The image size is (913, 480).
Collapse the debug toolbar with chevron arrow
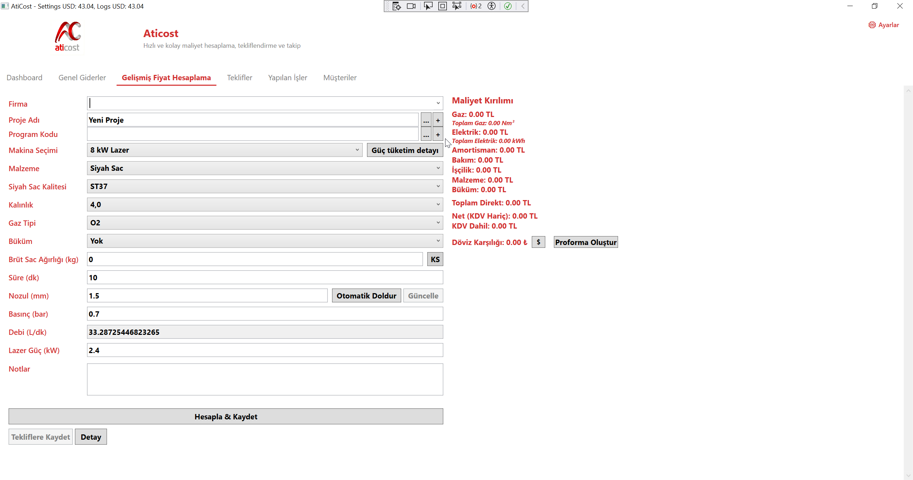pyautogui.click(x=523, y=6)
